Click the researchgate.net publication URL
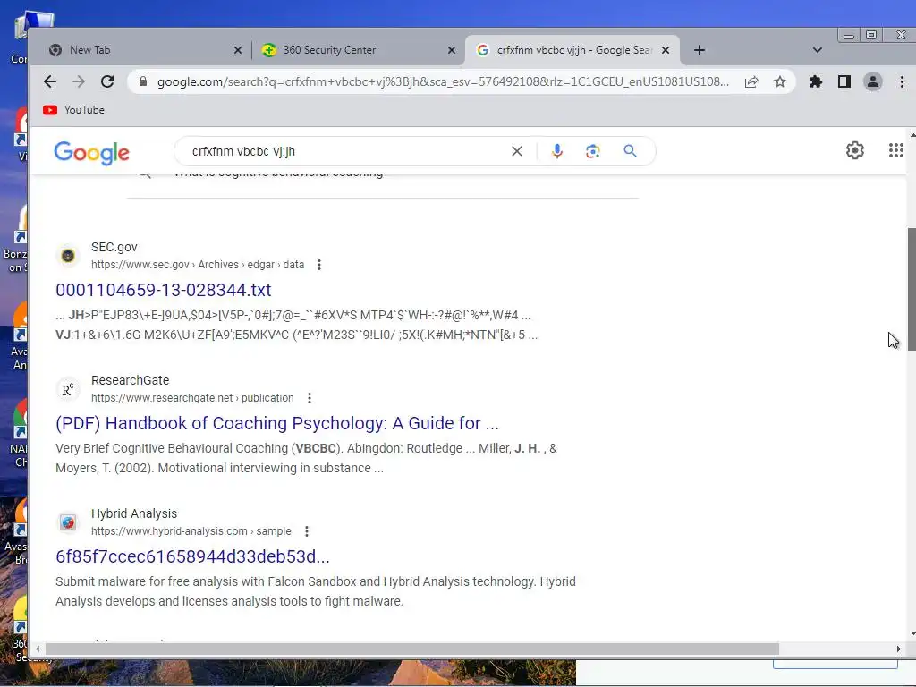The width and height of the screenshot is (916, 687). pos(192,398)
